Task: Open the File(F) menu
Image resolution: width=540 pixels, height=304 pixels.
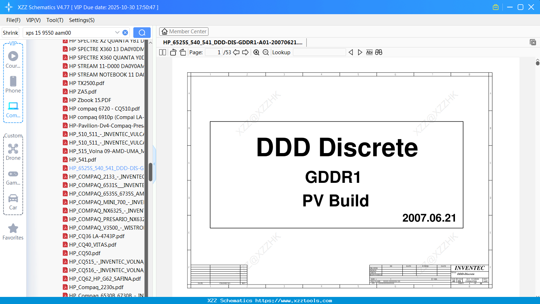Action: click(x=13, y=20)
